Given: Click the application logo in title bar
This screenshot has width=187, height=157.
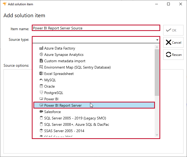Looking at the screenshot, I should tap(5, 4).
